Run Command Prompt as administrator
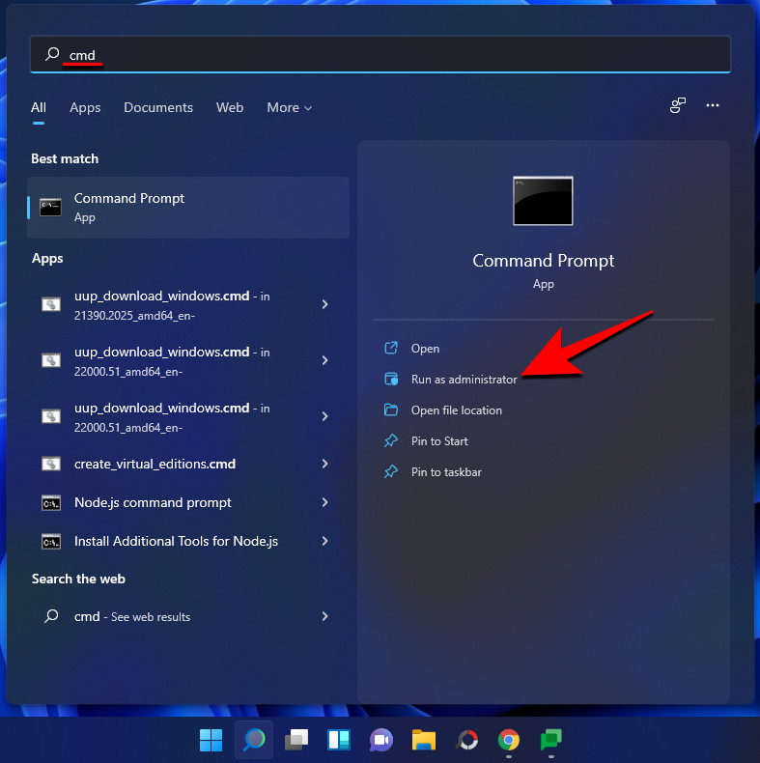This screenshot has width=760, height=763. click(x=464, y=380)
